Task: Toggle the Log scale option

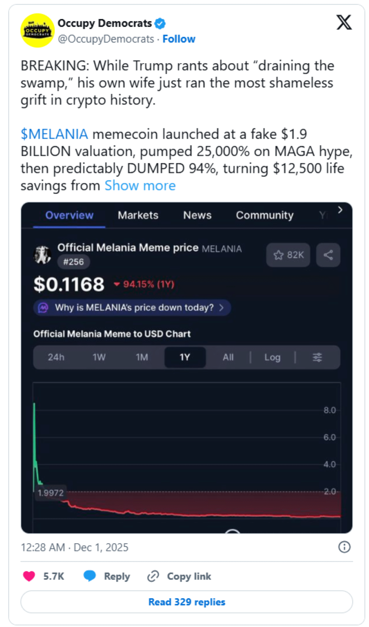Action: tap(272, 357)
